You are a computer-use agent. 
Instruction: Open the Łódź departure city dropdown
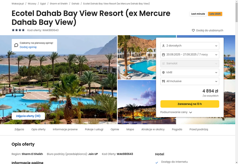[190, 72]
